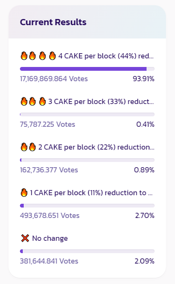
Task: Click the 2.70% progress bar
Action: pos(87,206)
